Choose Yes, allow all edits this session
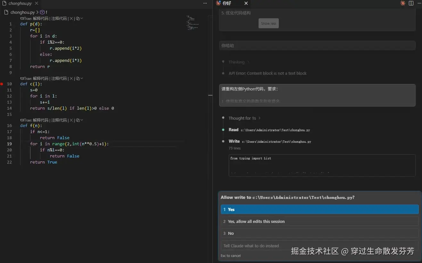 (x=319, y=221)
